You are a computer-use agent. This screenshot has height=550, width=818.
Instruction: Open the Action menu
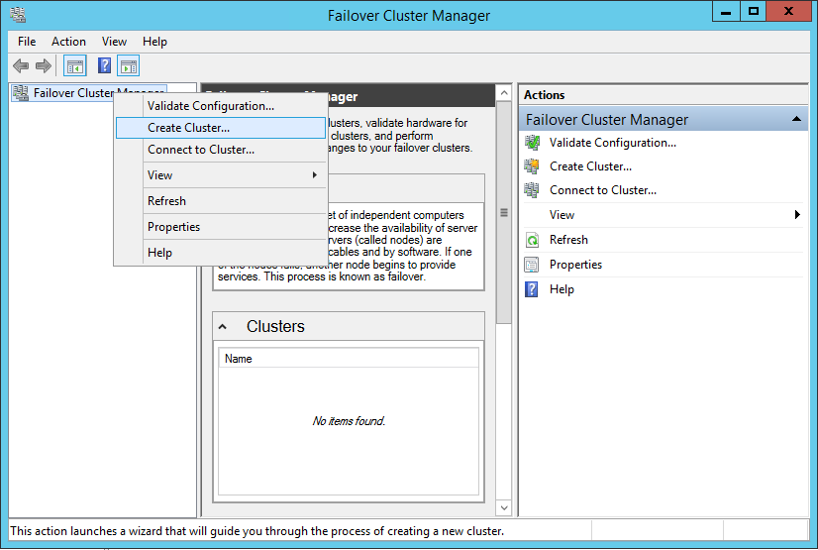[x=69, y=42]
